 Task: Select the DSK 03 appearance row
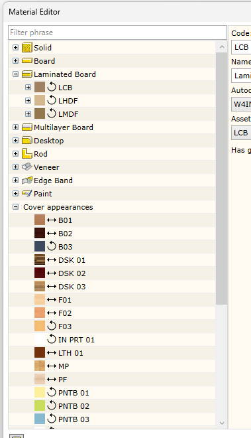coord(112,287)
